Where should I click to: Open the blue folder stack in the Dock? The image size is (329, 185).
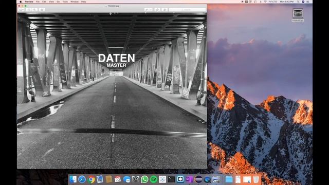tap(229, 179)
